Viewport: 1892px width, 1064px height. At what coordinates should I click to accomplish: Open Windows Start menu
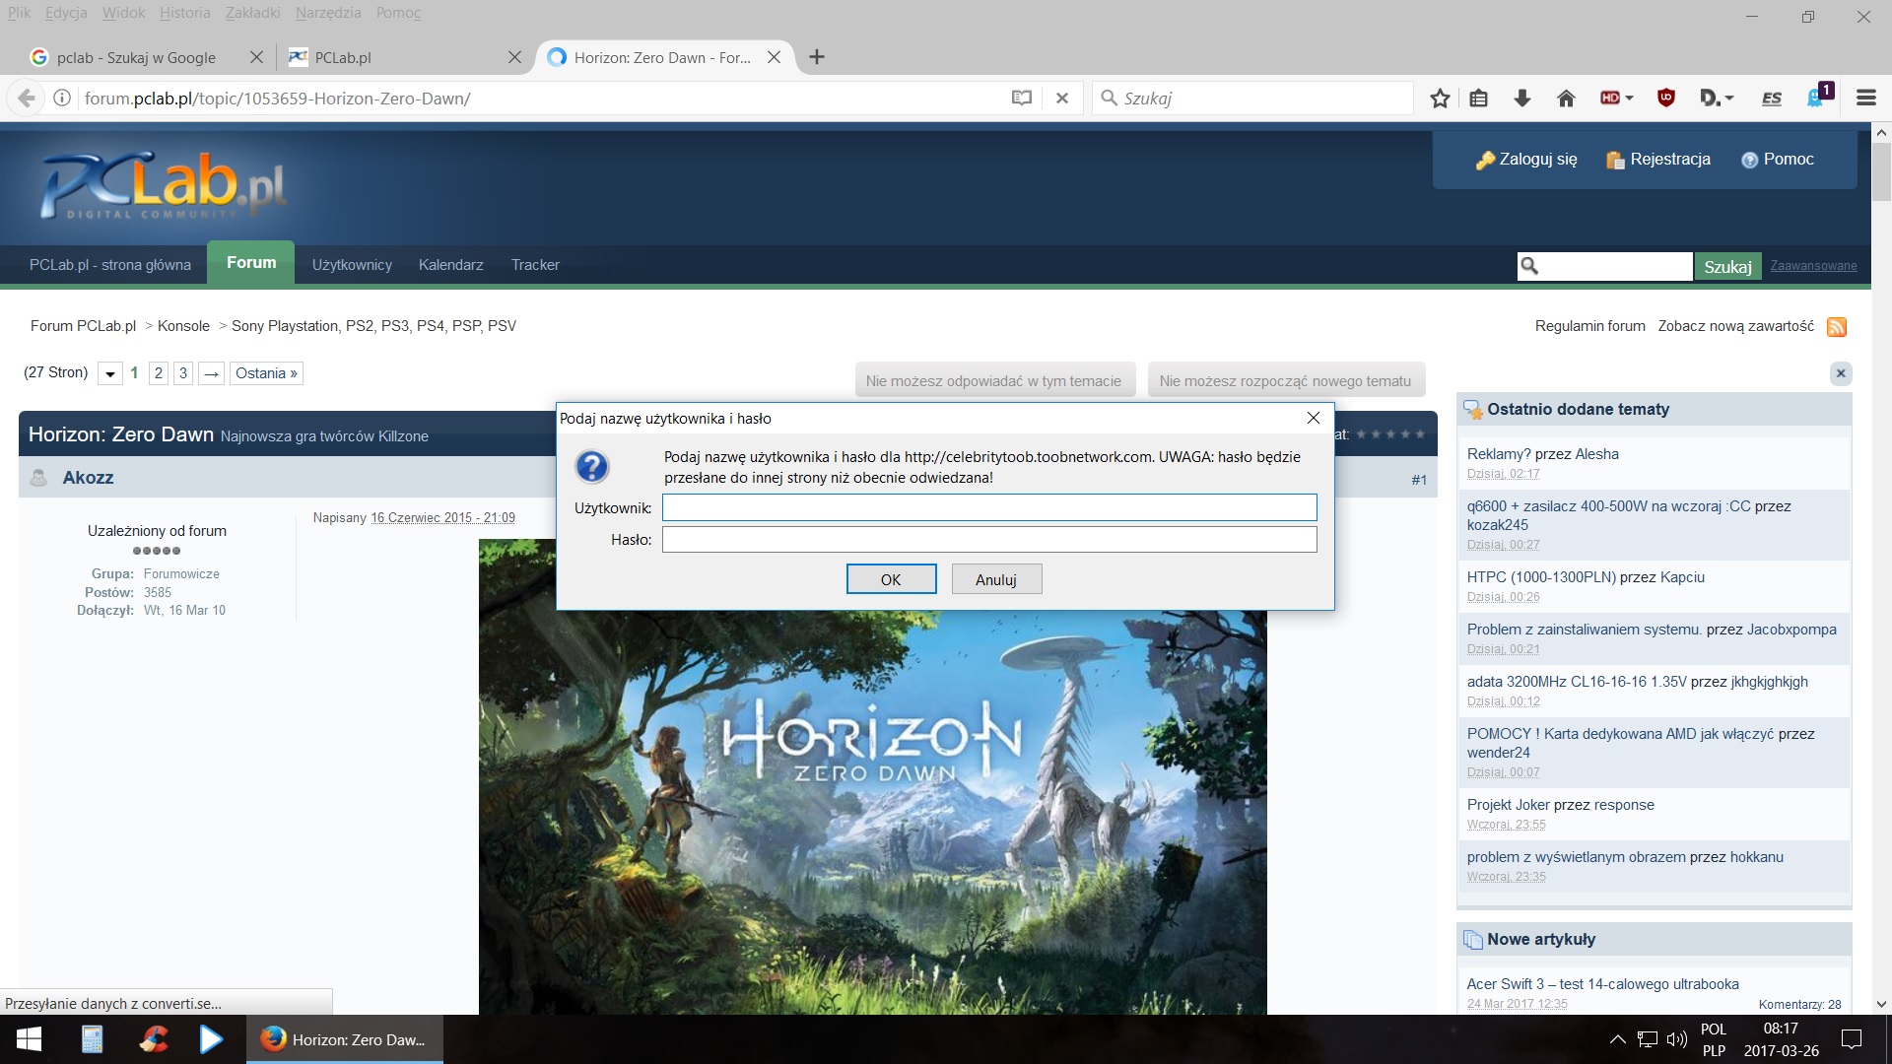[x=29, y=1039]
